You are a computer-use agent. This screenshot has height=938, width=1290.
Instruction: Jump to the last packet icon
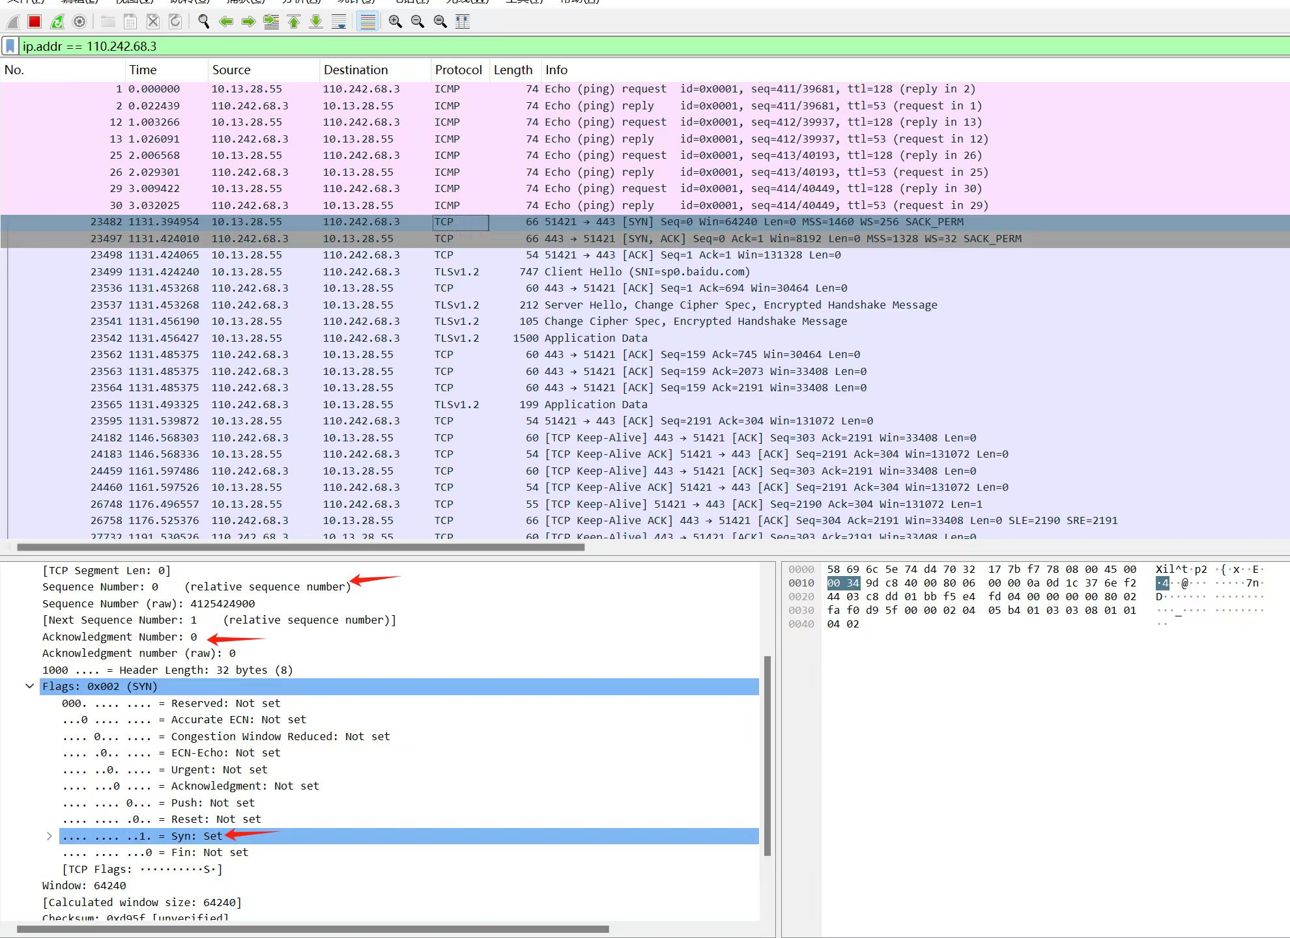316,22
